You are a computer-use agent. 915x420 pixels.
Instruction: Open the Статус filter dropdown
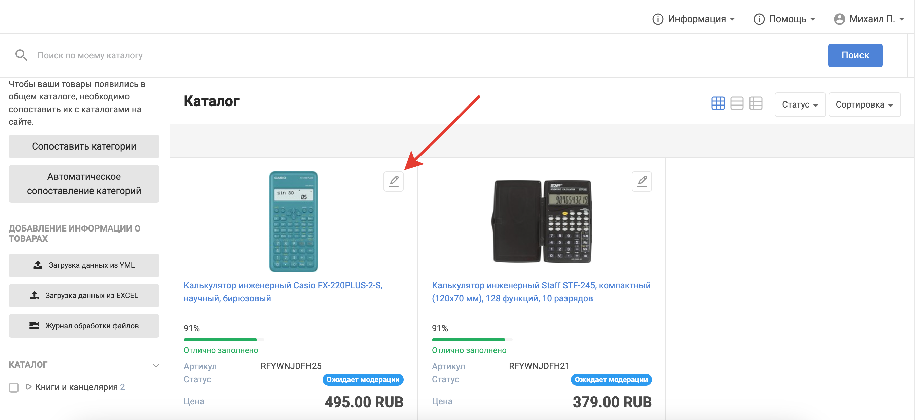pyautogui.click(x=800, y=104)
